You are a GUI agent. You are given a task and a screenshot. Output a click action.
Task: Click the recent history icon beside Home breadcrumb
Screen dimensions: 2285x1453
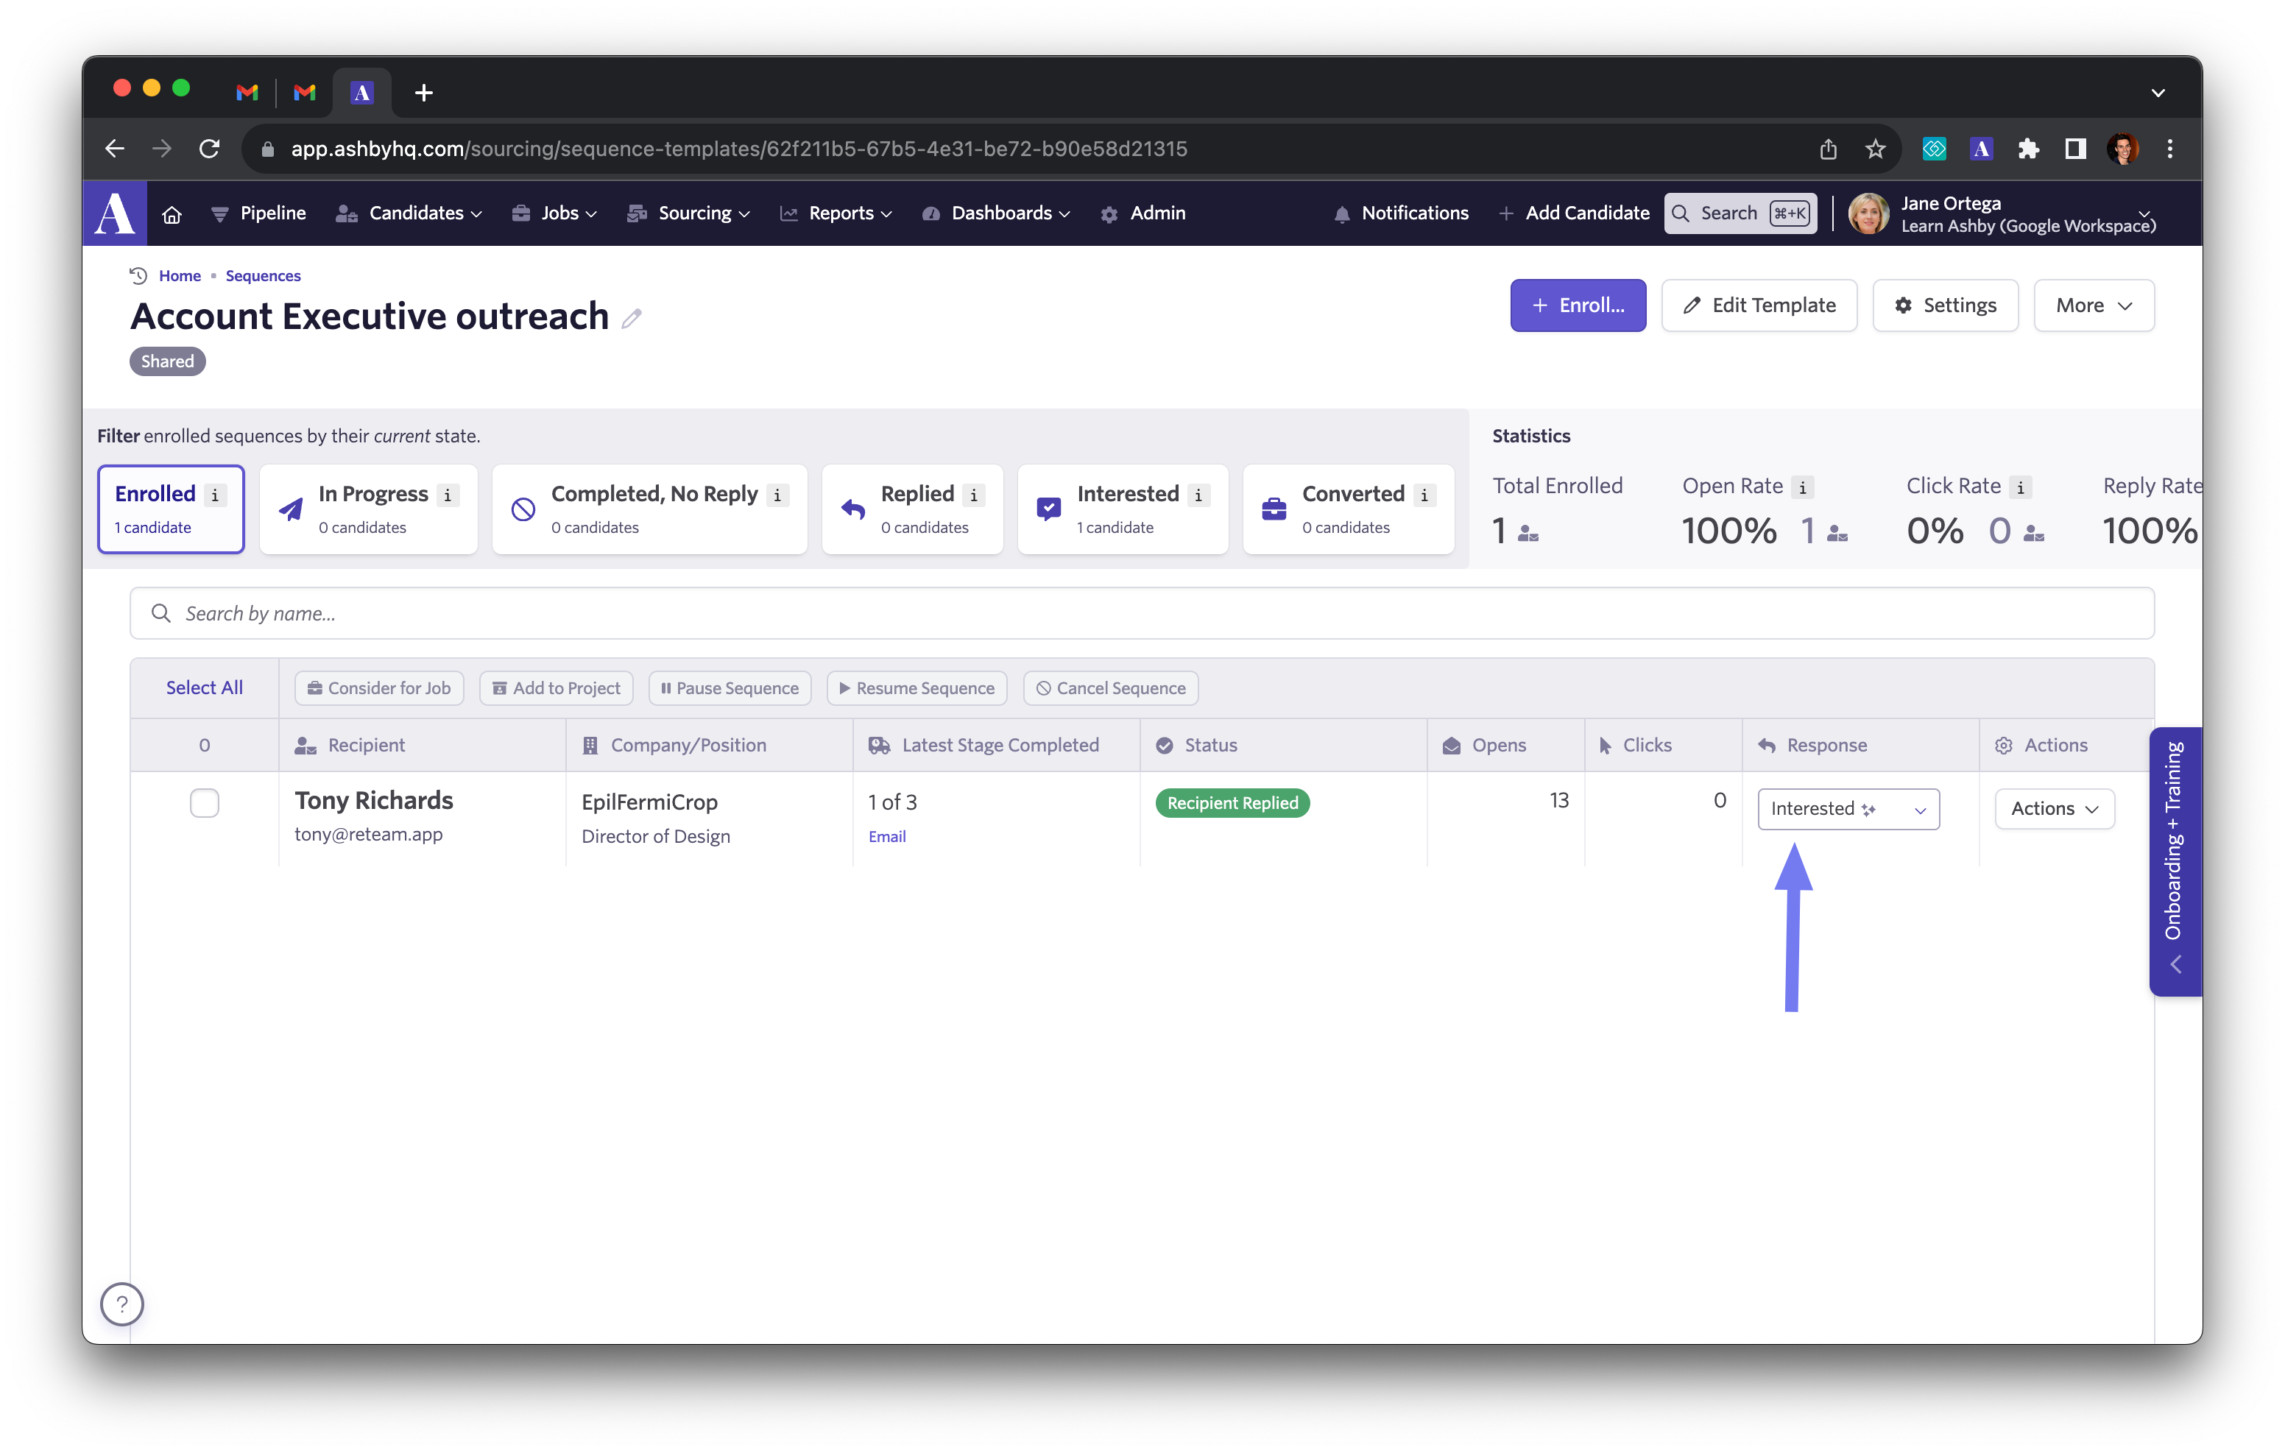click(x=138, y=276)
